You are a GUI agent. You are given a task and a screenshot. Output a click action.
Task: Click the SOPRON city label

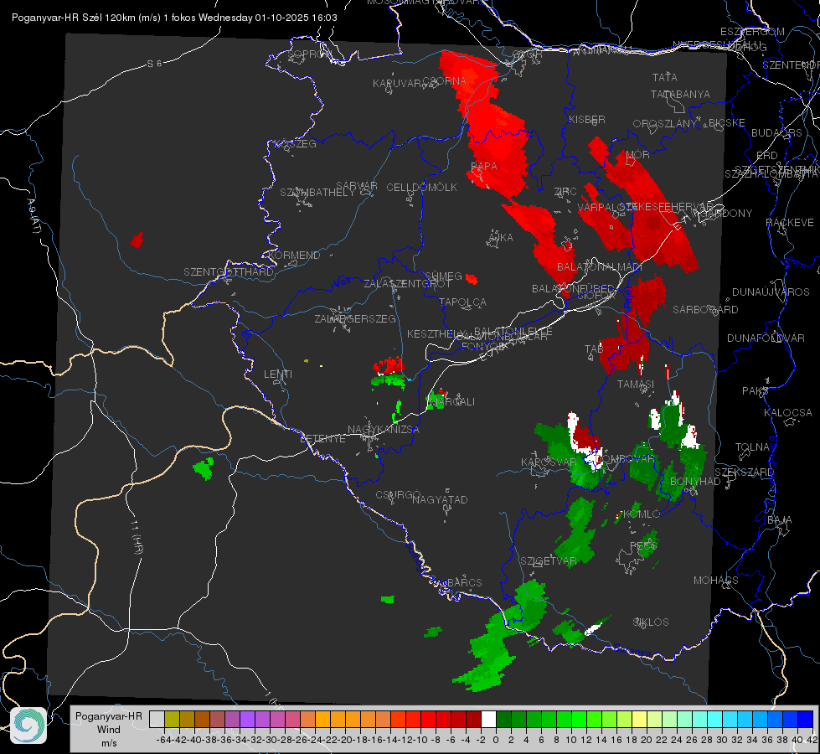[x=309, y=54]
